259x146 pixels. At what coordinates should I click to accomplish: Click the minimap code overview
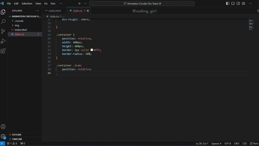tap(251, 25)
